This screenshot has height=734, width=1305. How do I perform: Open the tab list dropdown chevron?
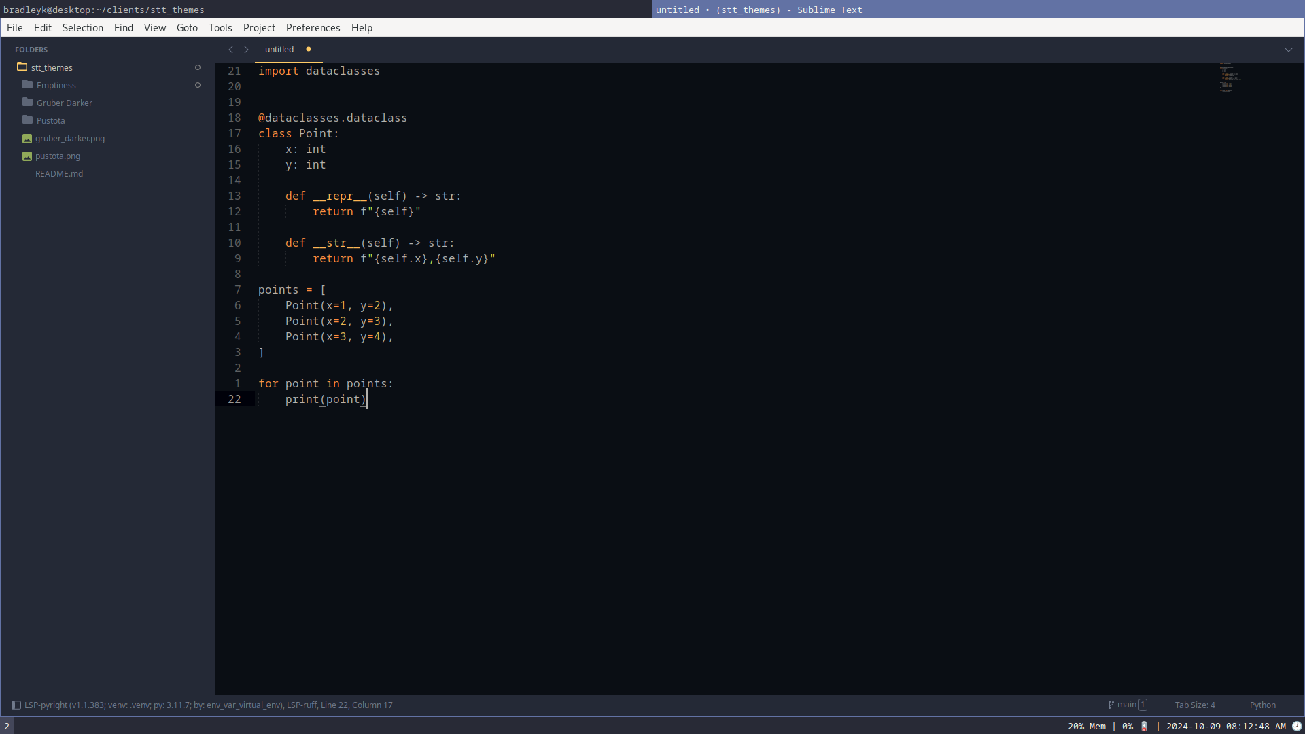[1289, 50]
